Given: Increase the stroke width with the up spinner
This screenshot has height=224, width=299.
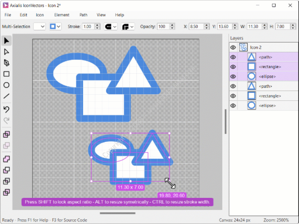Looking at the screenshot, I should tap(98, 25).
